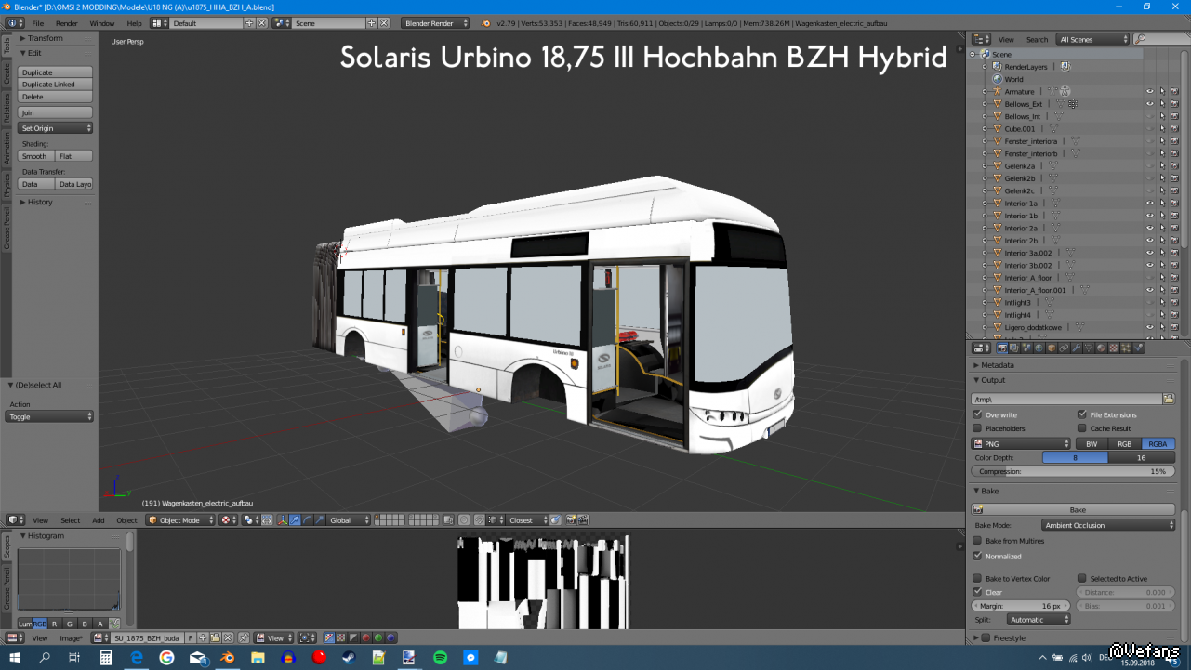The width and height of the screenshot is (1191, 670).
Task: Click the Windows Start button
Action: 15,658
